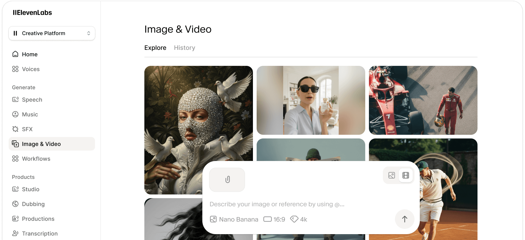Viewport: 525px width, 240px height.
Task: Switch to image generation mode icon
Action: point(392,175)
